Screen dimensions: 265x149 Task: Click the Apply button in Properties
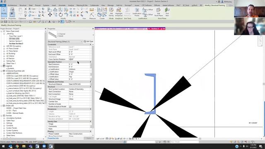[x=88, y=138]
